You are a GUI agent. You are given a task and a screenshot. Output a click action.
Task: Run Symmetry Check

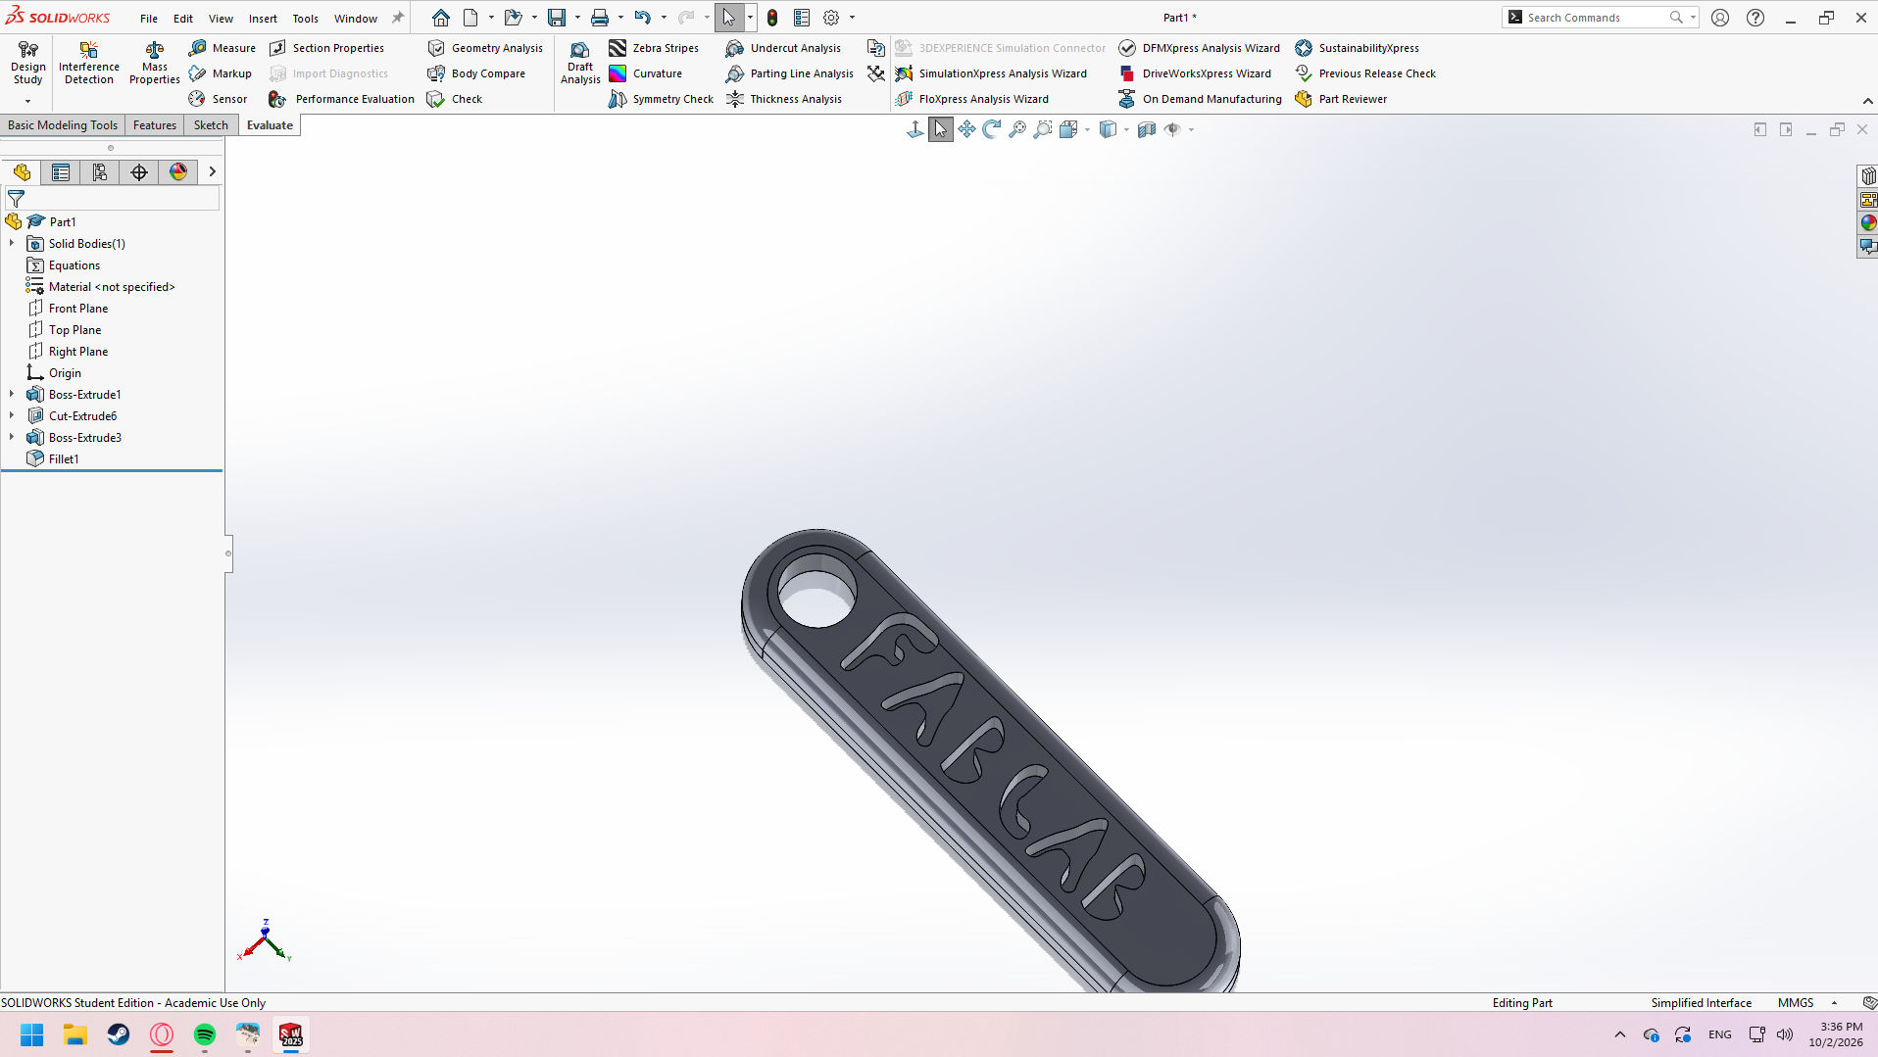point(662,99)
